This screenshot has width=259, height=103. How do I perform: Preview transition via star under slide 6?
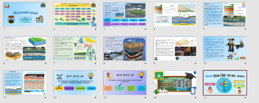45,63
